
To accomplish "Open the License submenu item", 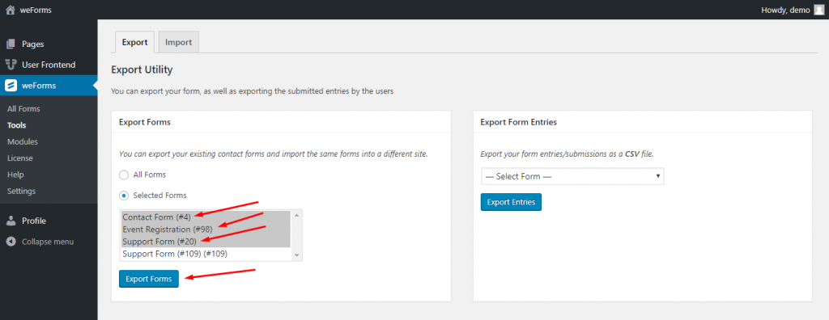I will click(20, 158).
